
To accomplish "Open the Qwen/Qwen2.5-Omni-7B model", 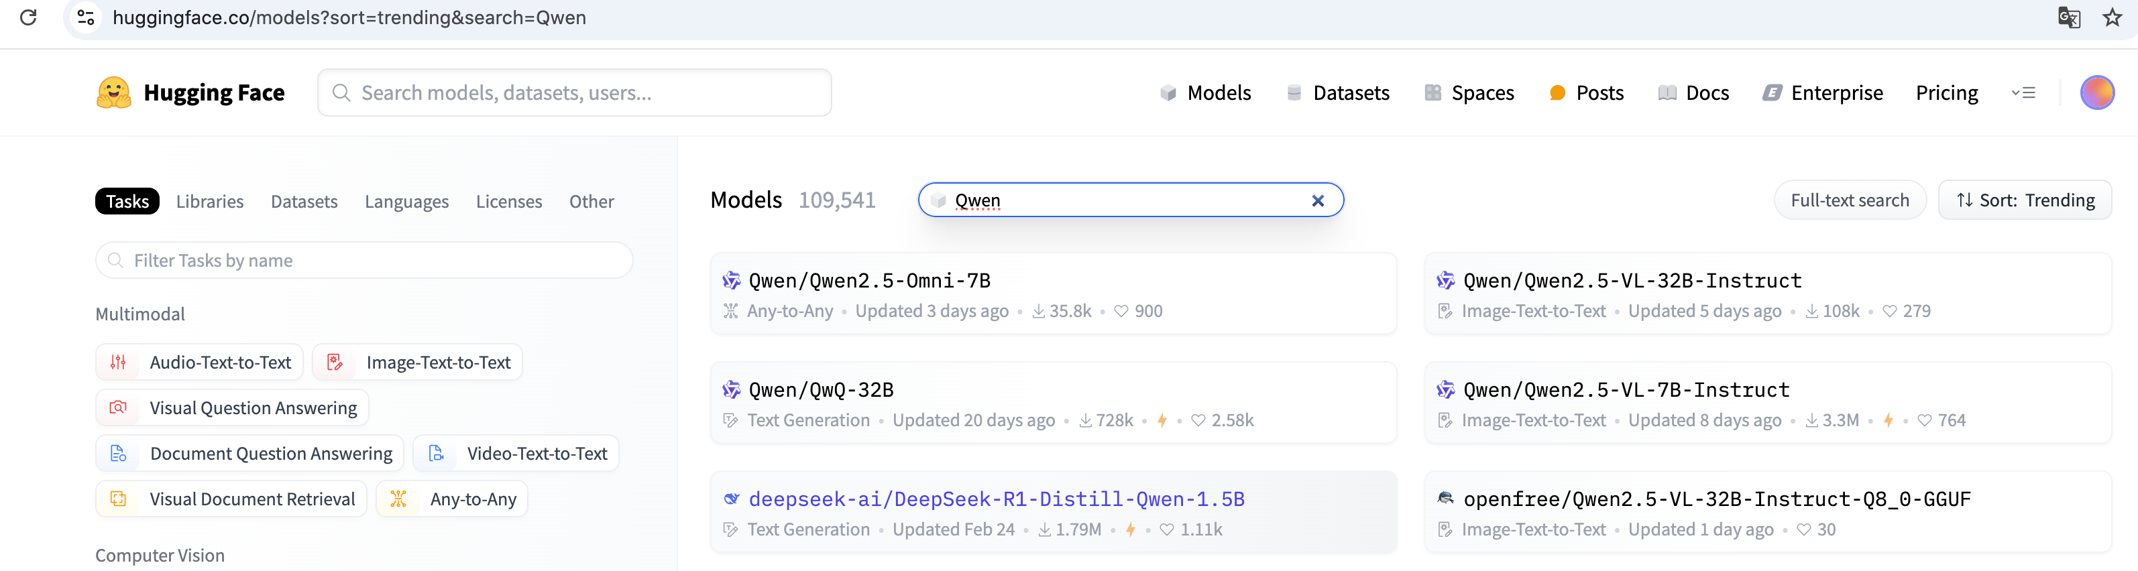I will point(870,281).
